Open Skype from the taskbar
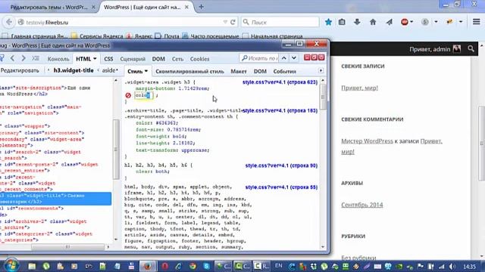The height and width of the screenshot is (272, 485). point(207,266)
